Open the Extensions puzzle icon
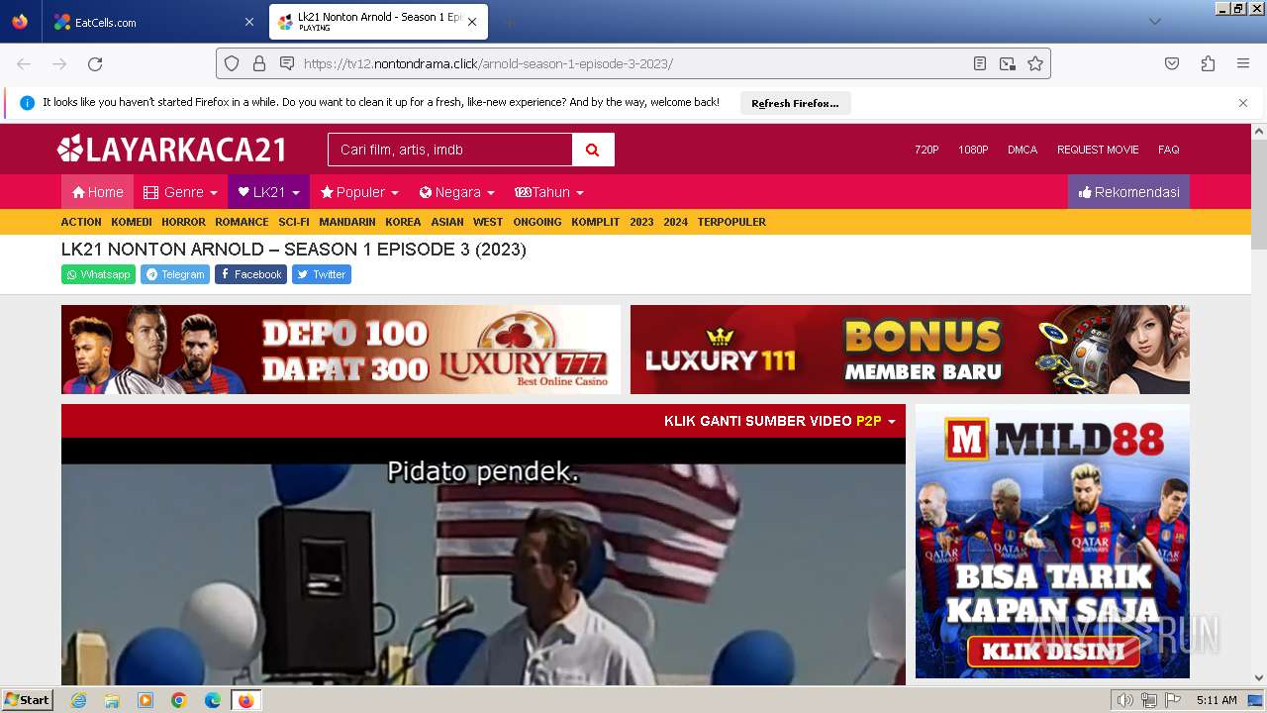The width and height of the screenshot is (1267, 713). pos(1208,63)
